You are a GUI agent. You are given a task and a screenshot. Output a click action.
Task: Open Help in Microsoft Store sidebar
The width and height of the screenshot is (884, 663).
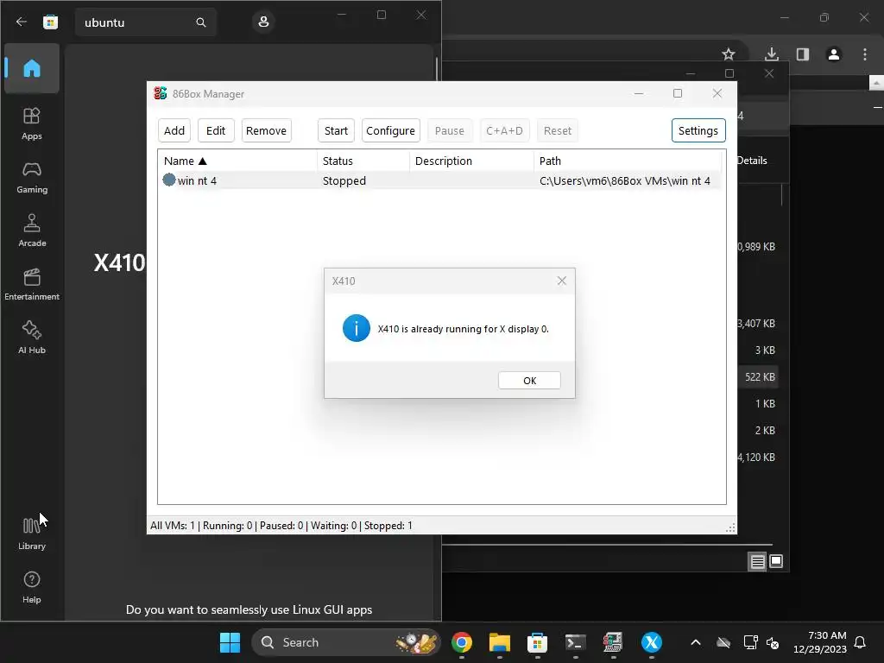click(32, 587)
